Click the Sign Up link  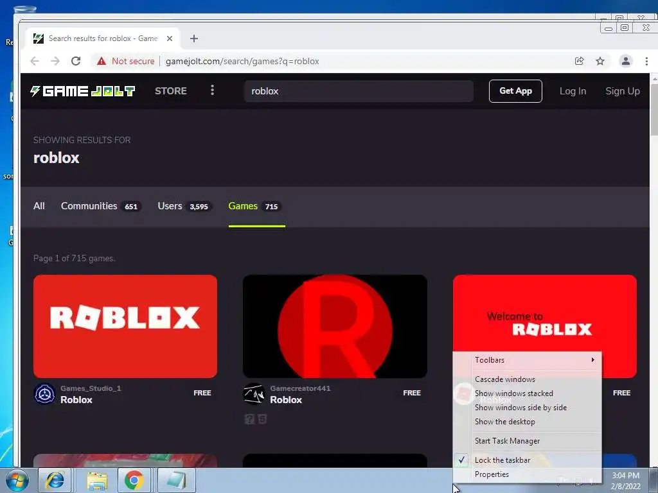pos(622,91)
